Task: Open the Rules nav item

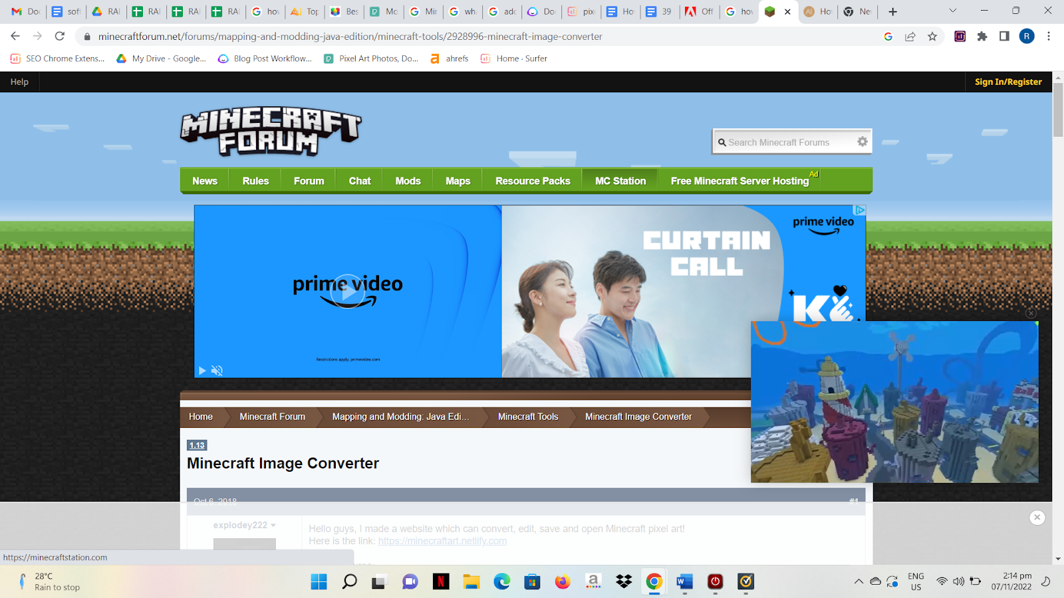Action: pos(255,181)
